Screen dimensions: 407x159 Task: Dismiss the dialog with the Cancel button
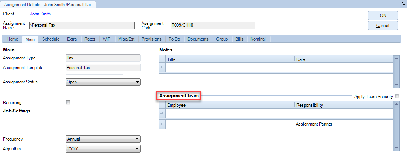(383, 26)
